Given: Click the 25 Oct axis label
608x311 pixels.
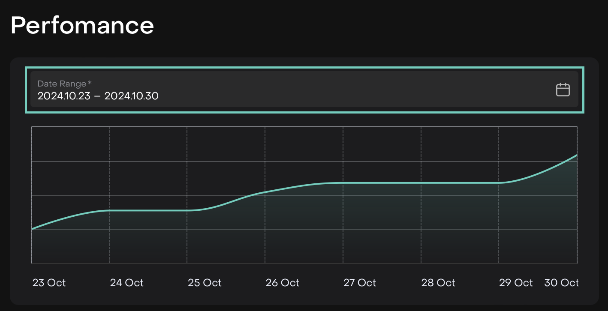Looking at the screenshot, I should point(205,283).
